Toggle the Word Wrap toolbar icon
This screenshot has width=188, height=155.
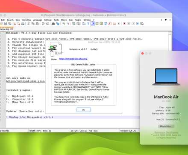tap(84, 23)
